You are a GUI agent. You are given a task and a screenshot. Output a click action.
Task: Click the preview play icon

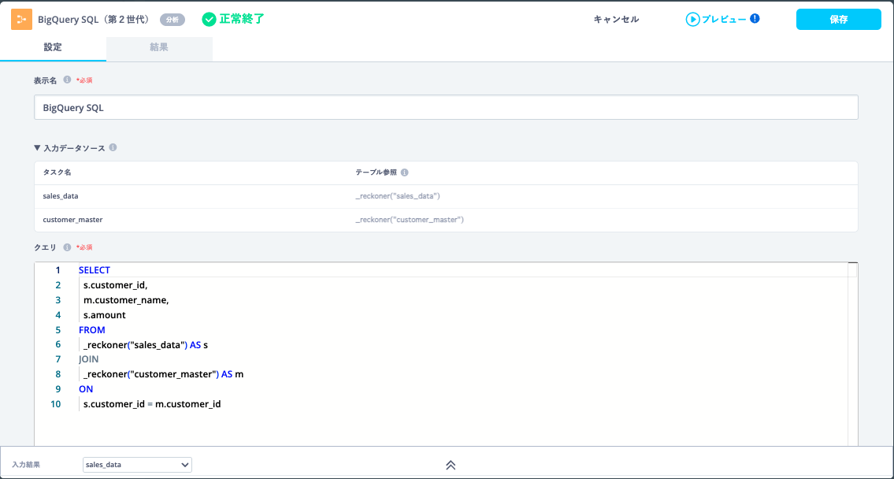692,20
